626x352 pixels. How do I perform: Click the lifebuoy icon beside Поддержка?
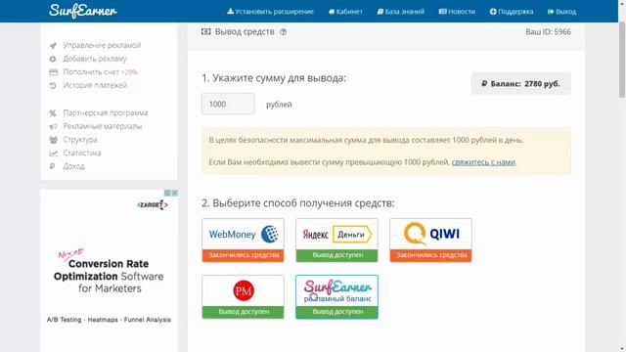493,11
